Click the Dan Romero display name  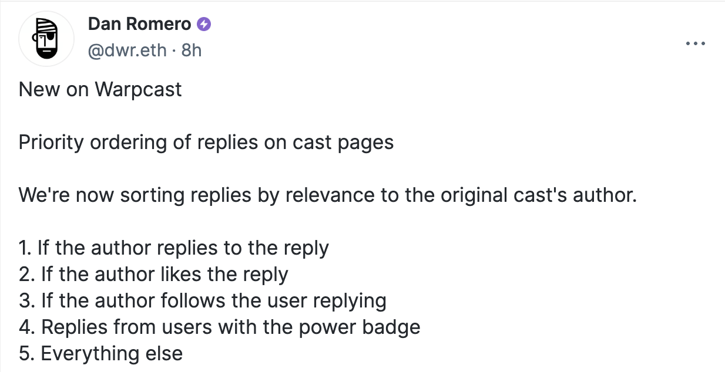[140, 24]
